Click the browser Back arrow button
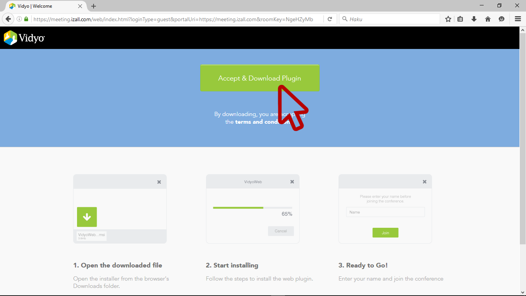Screen dimensions: 526x296 point(8,19)
